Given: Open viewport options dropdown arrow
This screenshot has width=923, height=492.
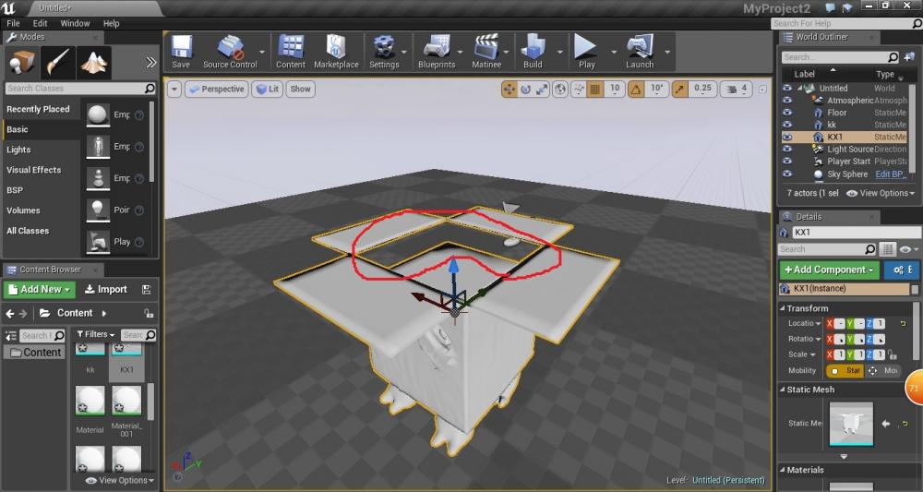Looking at the screenshot, I should pos(174,90).
